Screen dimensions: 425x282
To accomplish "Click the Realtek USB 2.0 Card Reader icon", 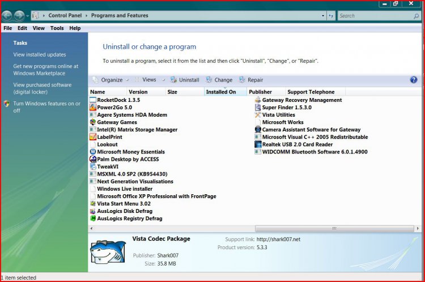I will point(258,144).
